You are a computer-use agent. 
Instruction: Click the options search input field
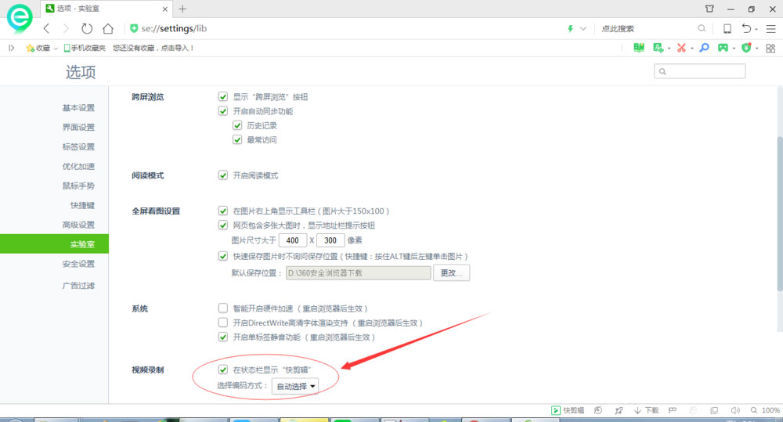click(x=699, y=71)
